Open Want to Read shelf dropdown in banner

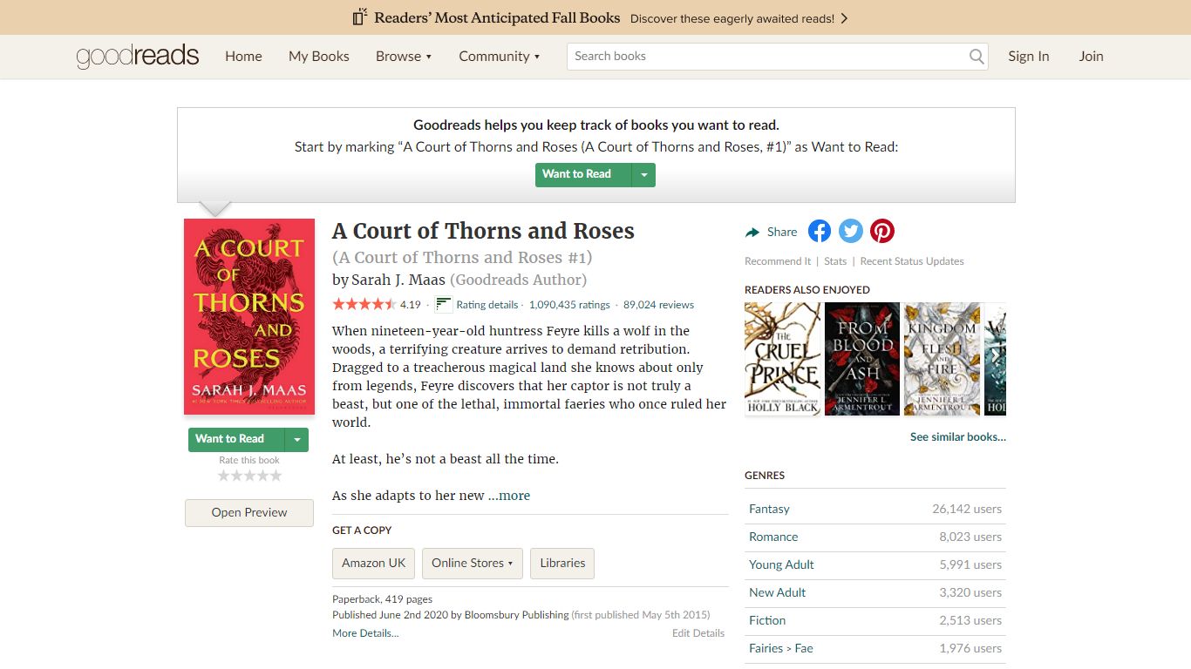tap(644, 174)
